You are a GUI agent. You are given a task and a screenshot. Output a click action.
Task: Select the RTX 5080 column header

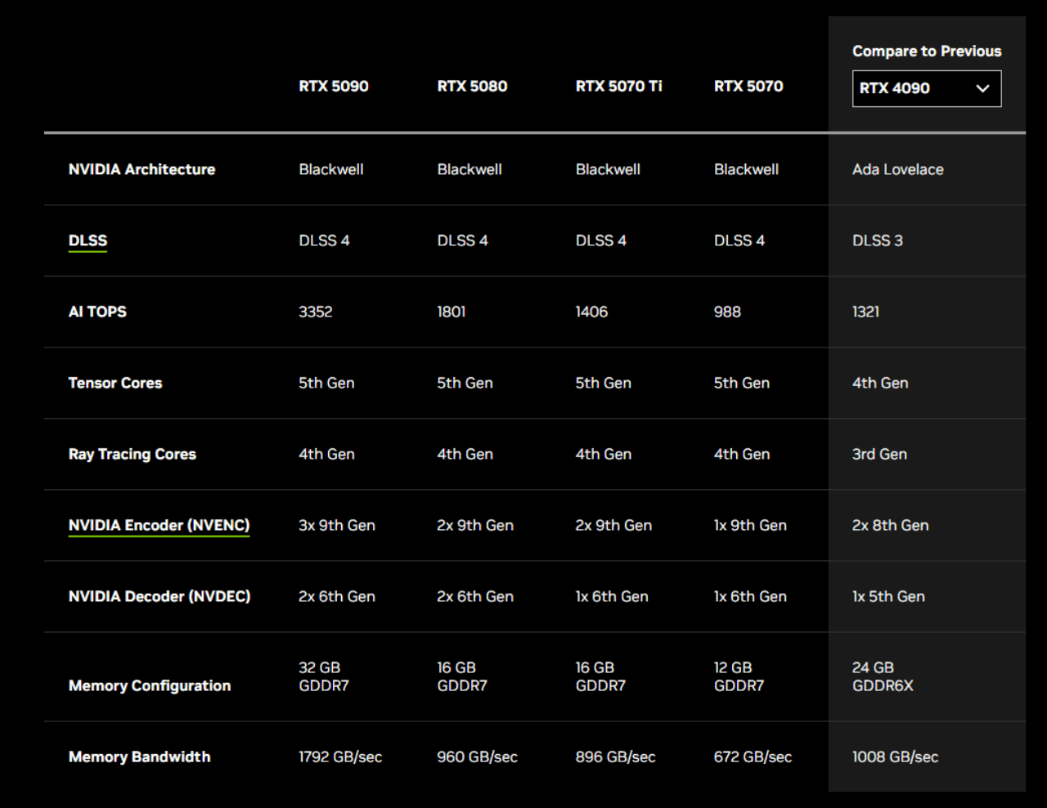(472, 86)
